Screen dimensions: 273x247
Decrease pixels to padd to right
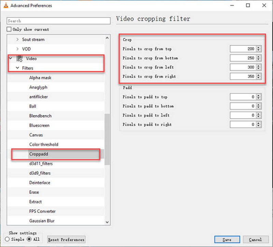[x=259, y=126]
